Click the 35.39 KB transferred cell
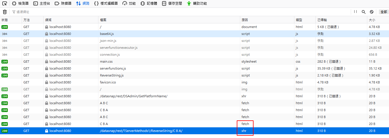Screen dimensions: 389x138 pyautogui.click(x=331, y=68)
